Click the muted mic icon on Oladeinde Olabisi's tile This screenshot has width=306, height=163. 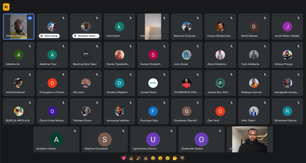pyautogui.click(x=220, y=131)
